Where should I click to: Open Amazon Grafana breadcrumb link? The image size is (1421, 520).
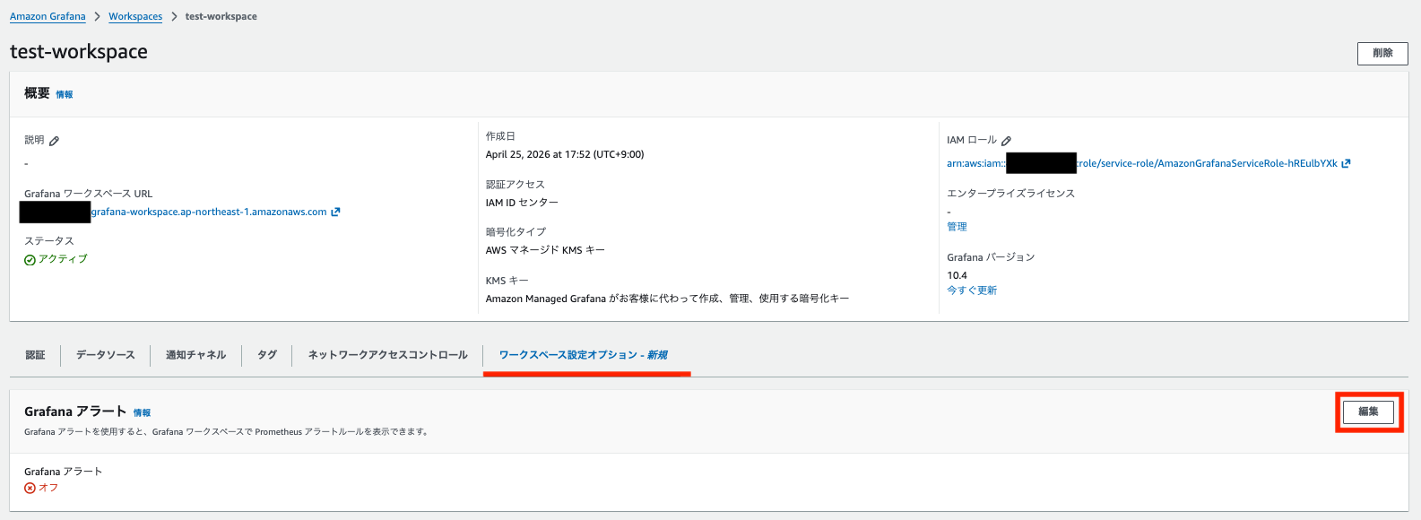(48, 16)
